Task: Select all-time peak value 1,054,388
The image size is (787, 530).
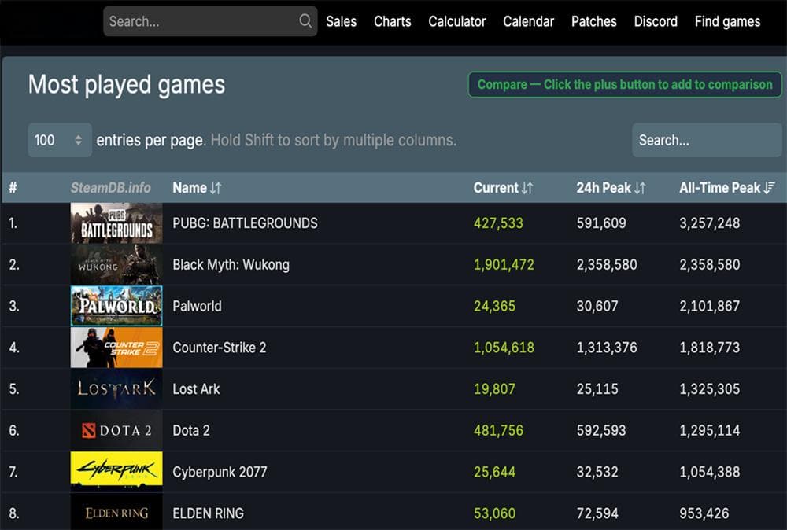Action: coord(710,472)
